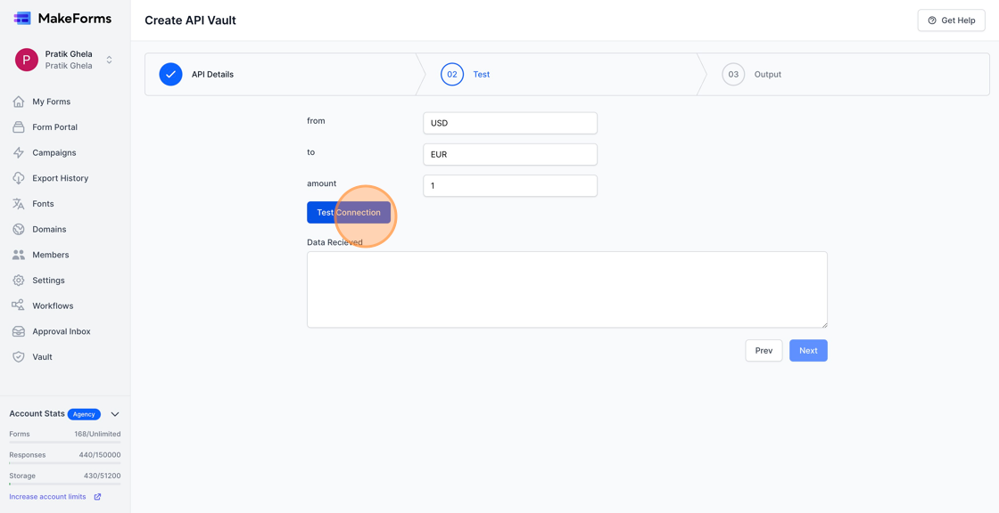
Task: Expand the Pratik Ghela profile switcher
Action: coord(108,60)
